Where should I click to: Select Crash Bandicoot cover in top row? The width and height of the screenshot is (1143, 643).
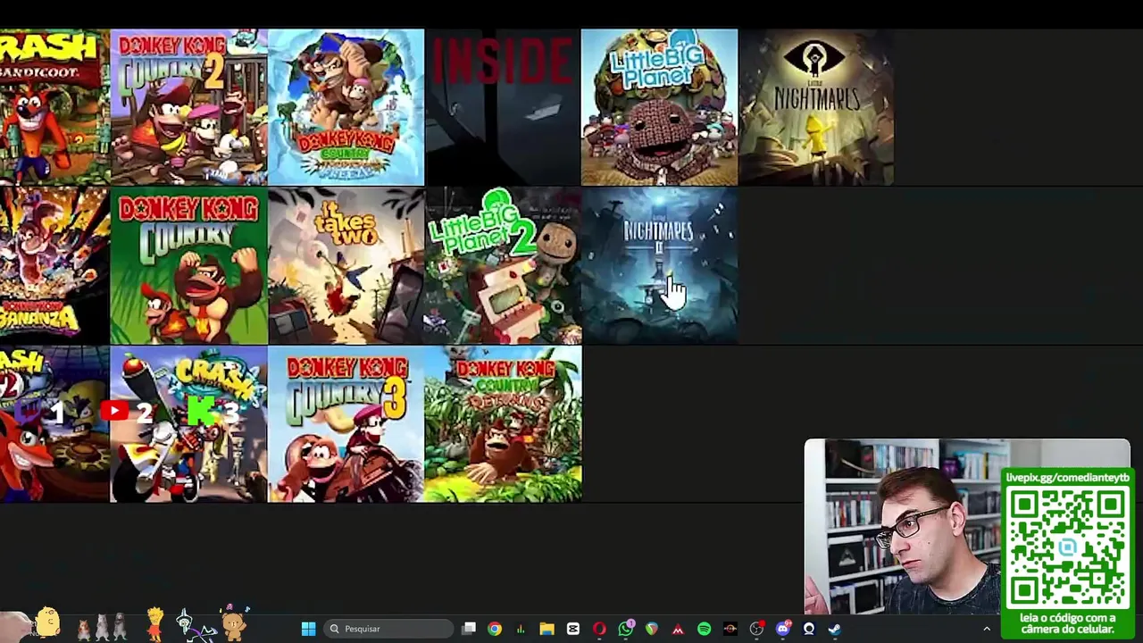(54, 107)
